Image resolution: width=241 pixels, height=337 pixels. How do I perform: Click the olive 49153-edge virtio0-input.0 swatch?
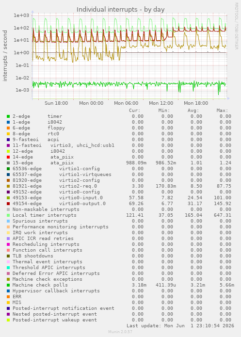[8, 198]
